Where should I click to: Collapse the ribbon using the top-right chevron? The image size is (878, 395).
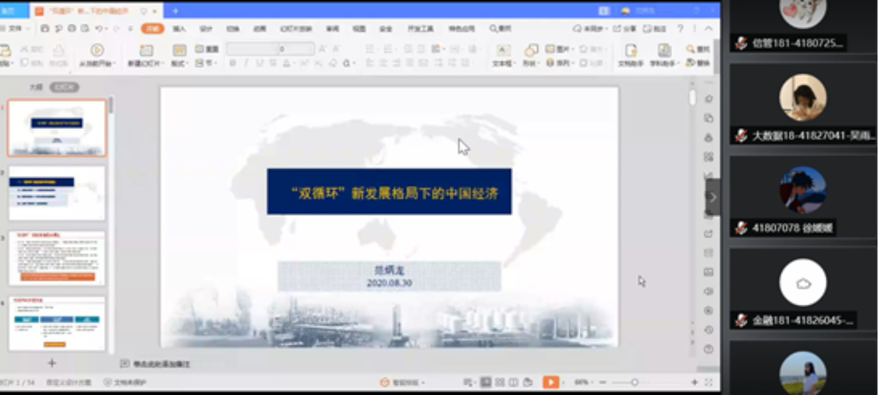(x=709, y=29)
